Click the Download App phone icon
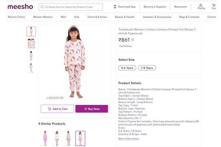Image resolution: width=221 pixels, height=147 pixels. click(x=115, y=7)
